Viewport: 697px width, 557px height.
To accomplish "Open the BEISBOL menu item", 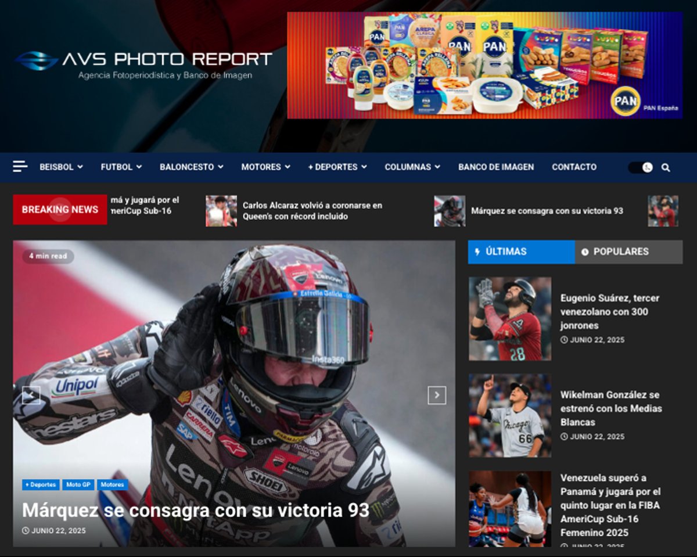I will tap(56, 167).
